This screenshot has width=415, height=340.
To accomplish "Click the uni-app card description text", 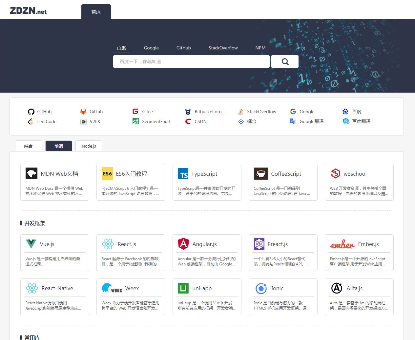I will (206, 305).
